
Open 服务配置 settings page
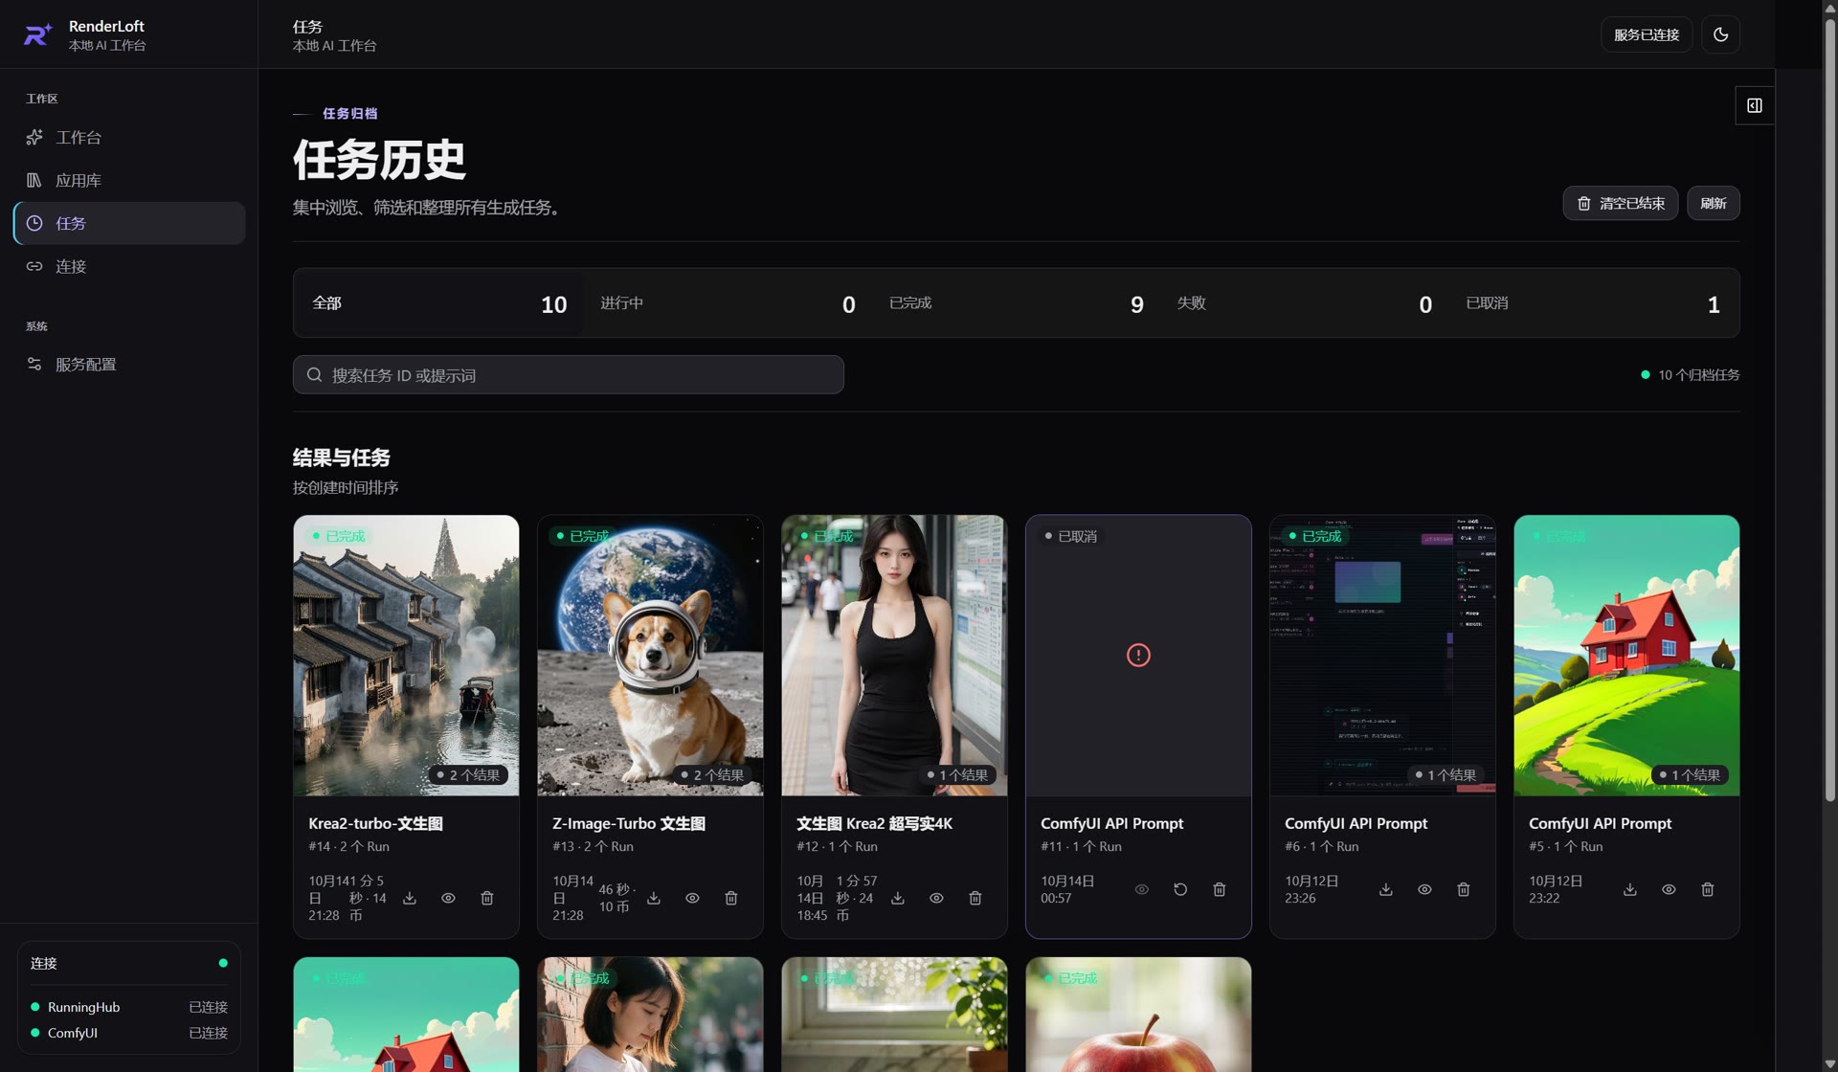129,365
